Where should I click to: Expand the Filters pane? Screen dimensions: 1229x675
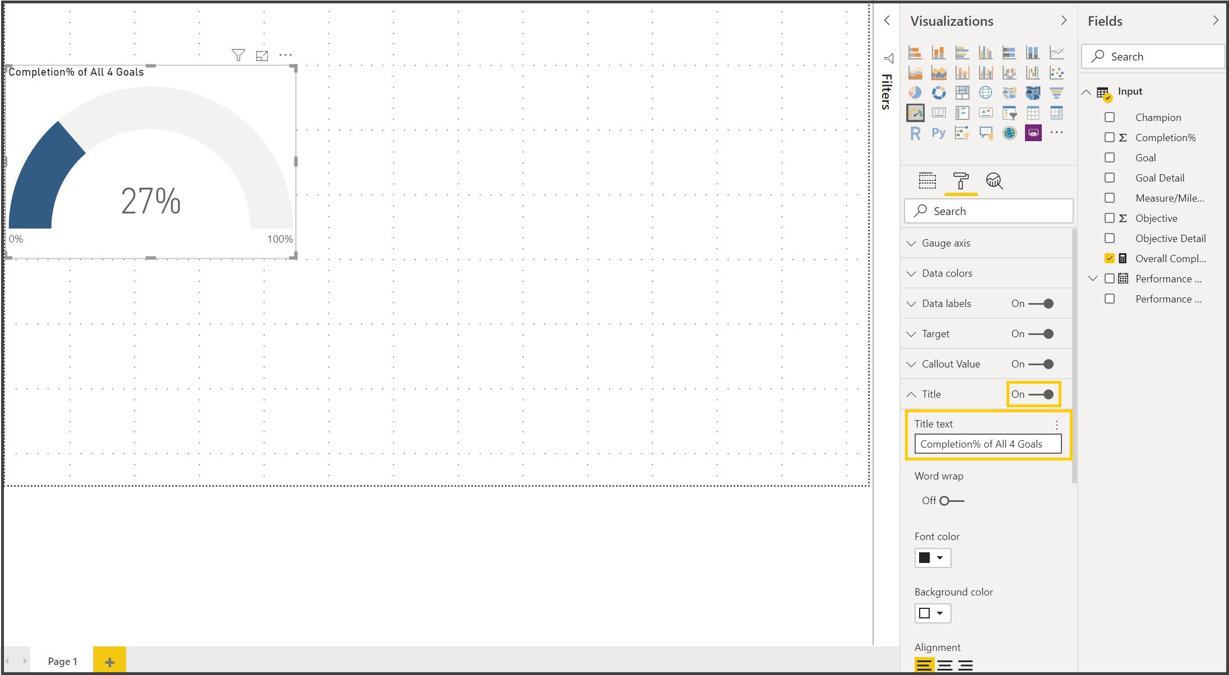click(887, 21)
